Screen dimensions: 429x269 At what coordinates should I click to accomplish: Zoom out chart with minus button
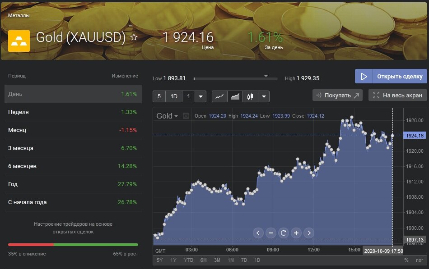(x=271, y=233)
